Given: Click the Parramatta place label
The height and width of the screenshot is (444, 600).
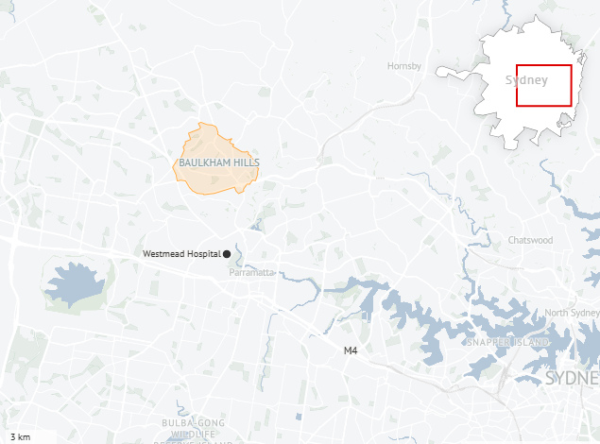Looking at the screenshot, I should pyautogui.click(x=251, y=272).
